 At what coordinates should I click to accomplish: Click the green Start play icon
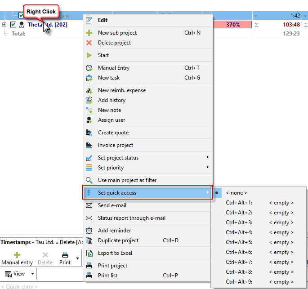tap(89, 55)
